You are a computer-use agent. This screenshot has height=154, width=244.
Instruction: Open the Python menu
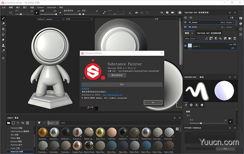coord(40,7)
